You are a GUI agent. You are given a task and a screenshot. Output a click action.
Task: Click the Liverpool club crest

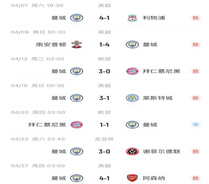pyautogui.click(x=132, y=18)
